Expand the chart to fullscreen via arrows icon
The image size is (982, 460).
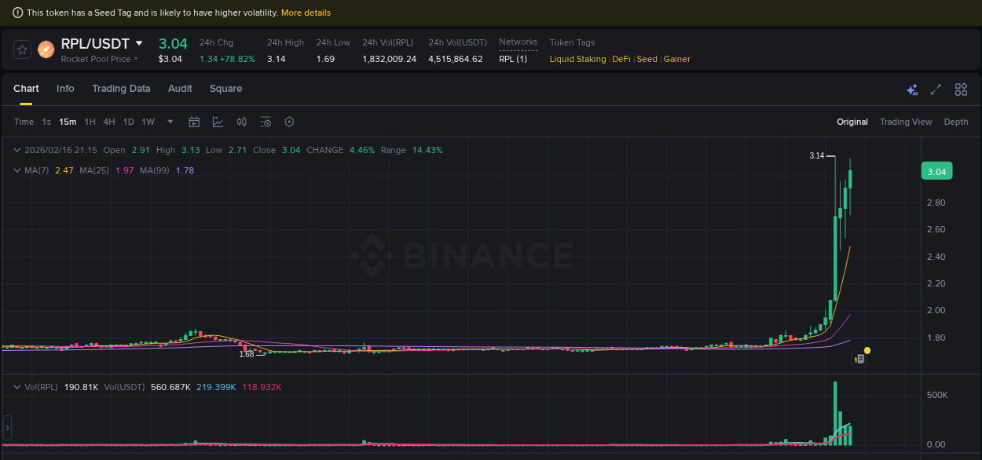click(936, 89)
